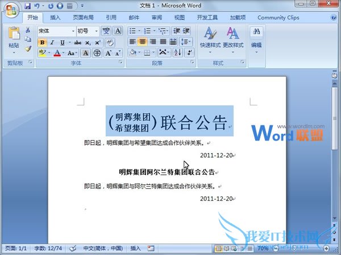Open Select Browse Object on scrollbar
The height and width of the screenshot is (255, 341).
(x=334, y=233)
